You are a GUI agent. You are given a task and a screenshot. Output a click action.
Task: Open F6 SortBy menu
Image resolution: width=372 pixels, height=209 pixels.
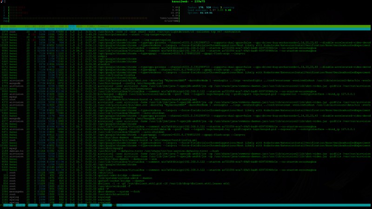(68, 205)
